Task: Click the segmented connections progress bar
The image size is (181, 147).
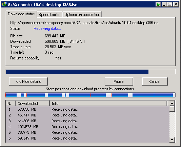Action: (x=90, y=95)
